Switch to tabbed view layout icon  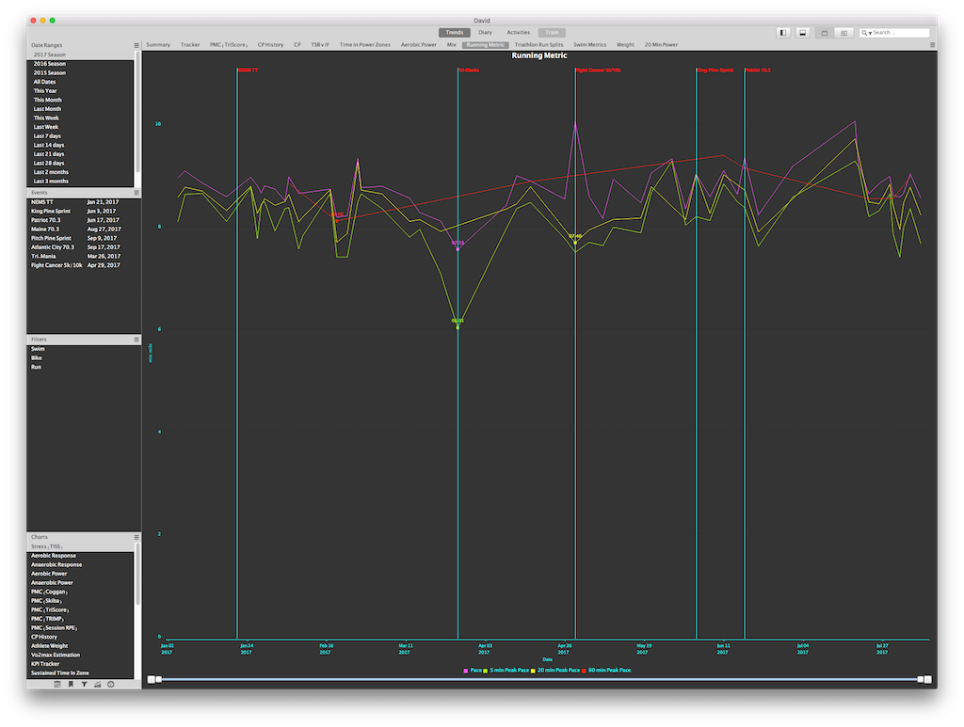(825, 33)
